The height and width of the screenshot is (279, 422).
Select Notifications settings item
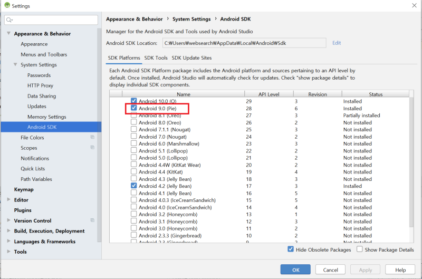[x=35, y=158]
